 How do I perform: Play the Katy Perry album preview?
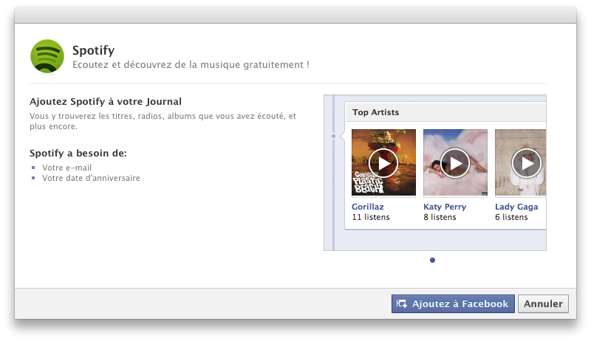coord(455,163)
